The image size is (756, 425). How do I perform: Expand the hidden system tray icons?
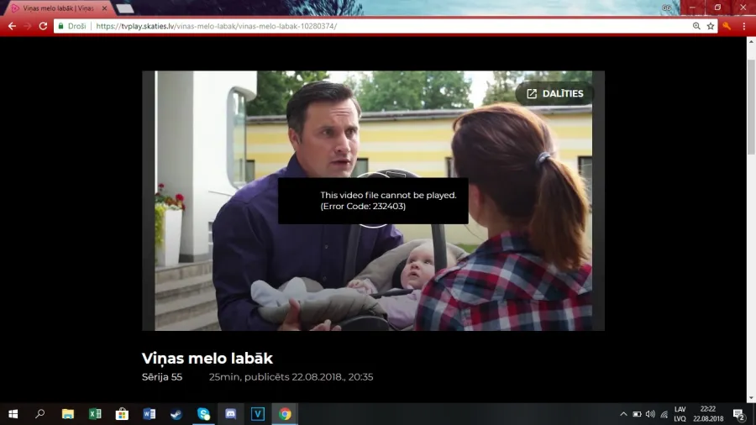(x=623, y=414)
